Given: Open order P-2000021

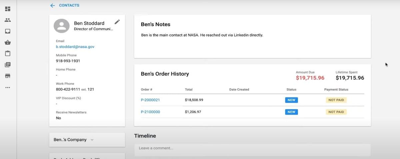Looking at the screenshot, I should click(x=150, y=100).
